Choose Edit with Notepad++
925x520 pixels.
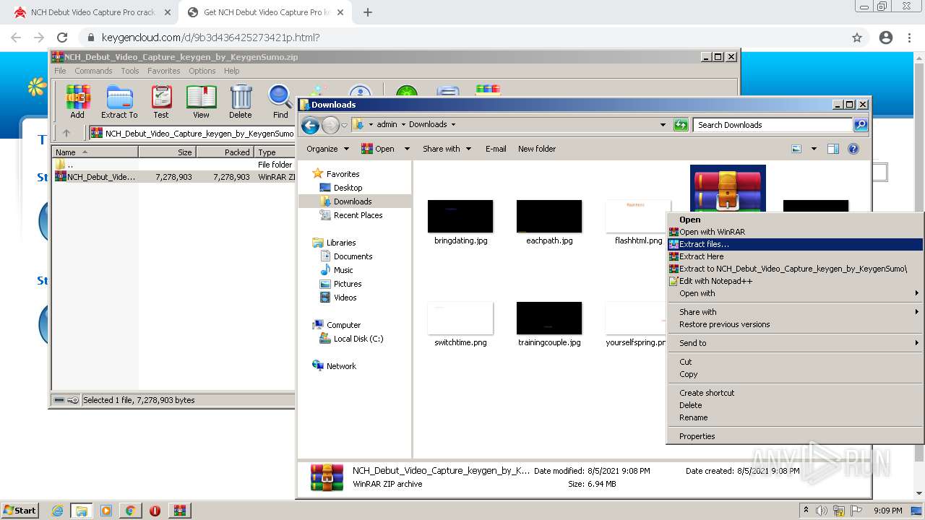795,281
